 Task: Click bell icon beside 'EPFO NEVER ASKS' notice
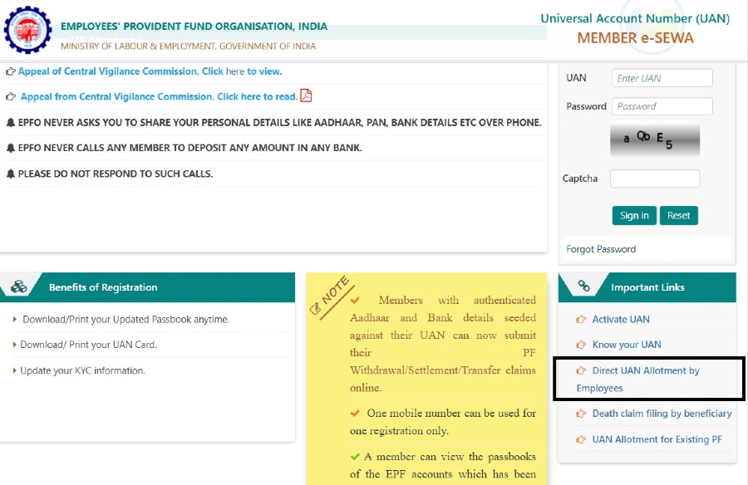[11, 123]
